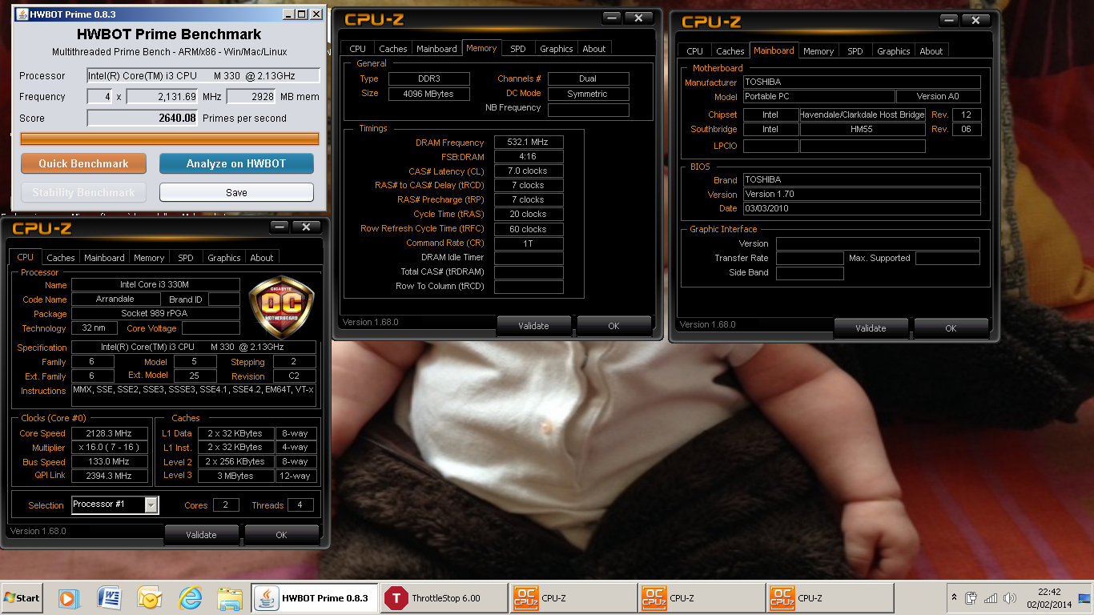The height and width of the screenshot is (615, 1094).
Task: Select second CPU-Z taskbar item
Action: [x=702, y=598]
